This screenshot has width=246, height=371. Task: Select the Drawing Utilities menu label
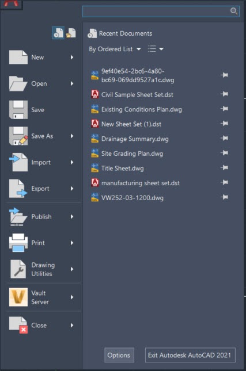[x=43, y=269]
